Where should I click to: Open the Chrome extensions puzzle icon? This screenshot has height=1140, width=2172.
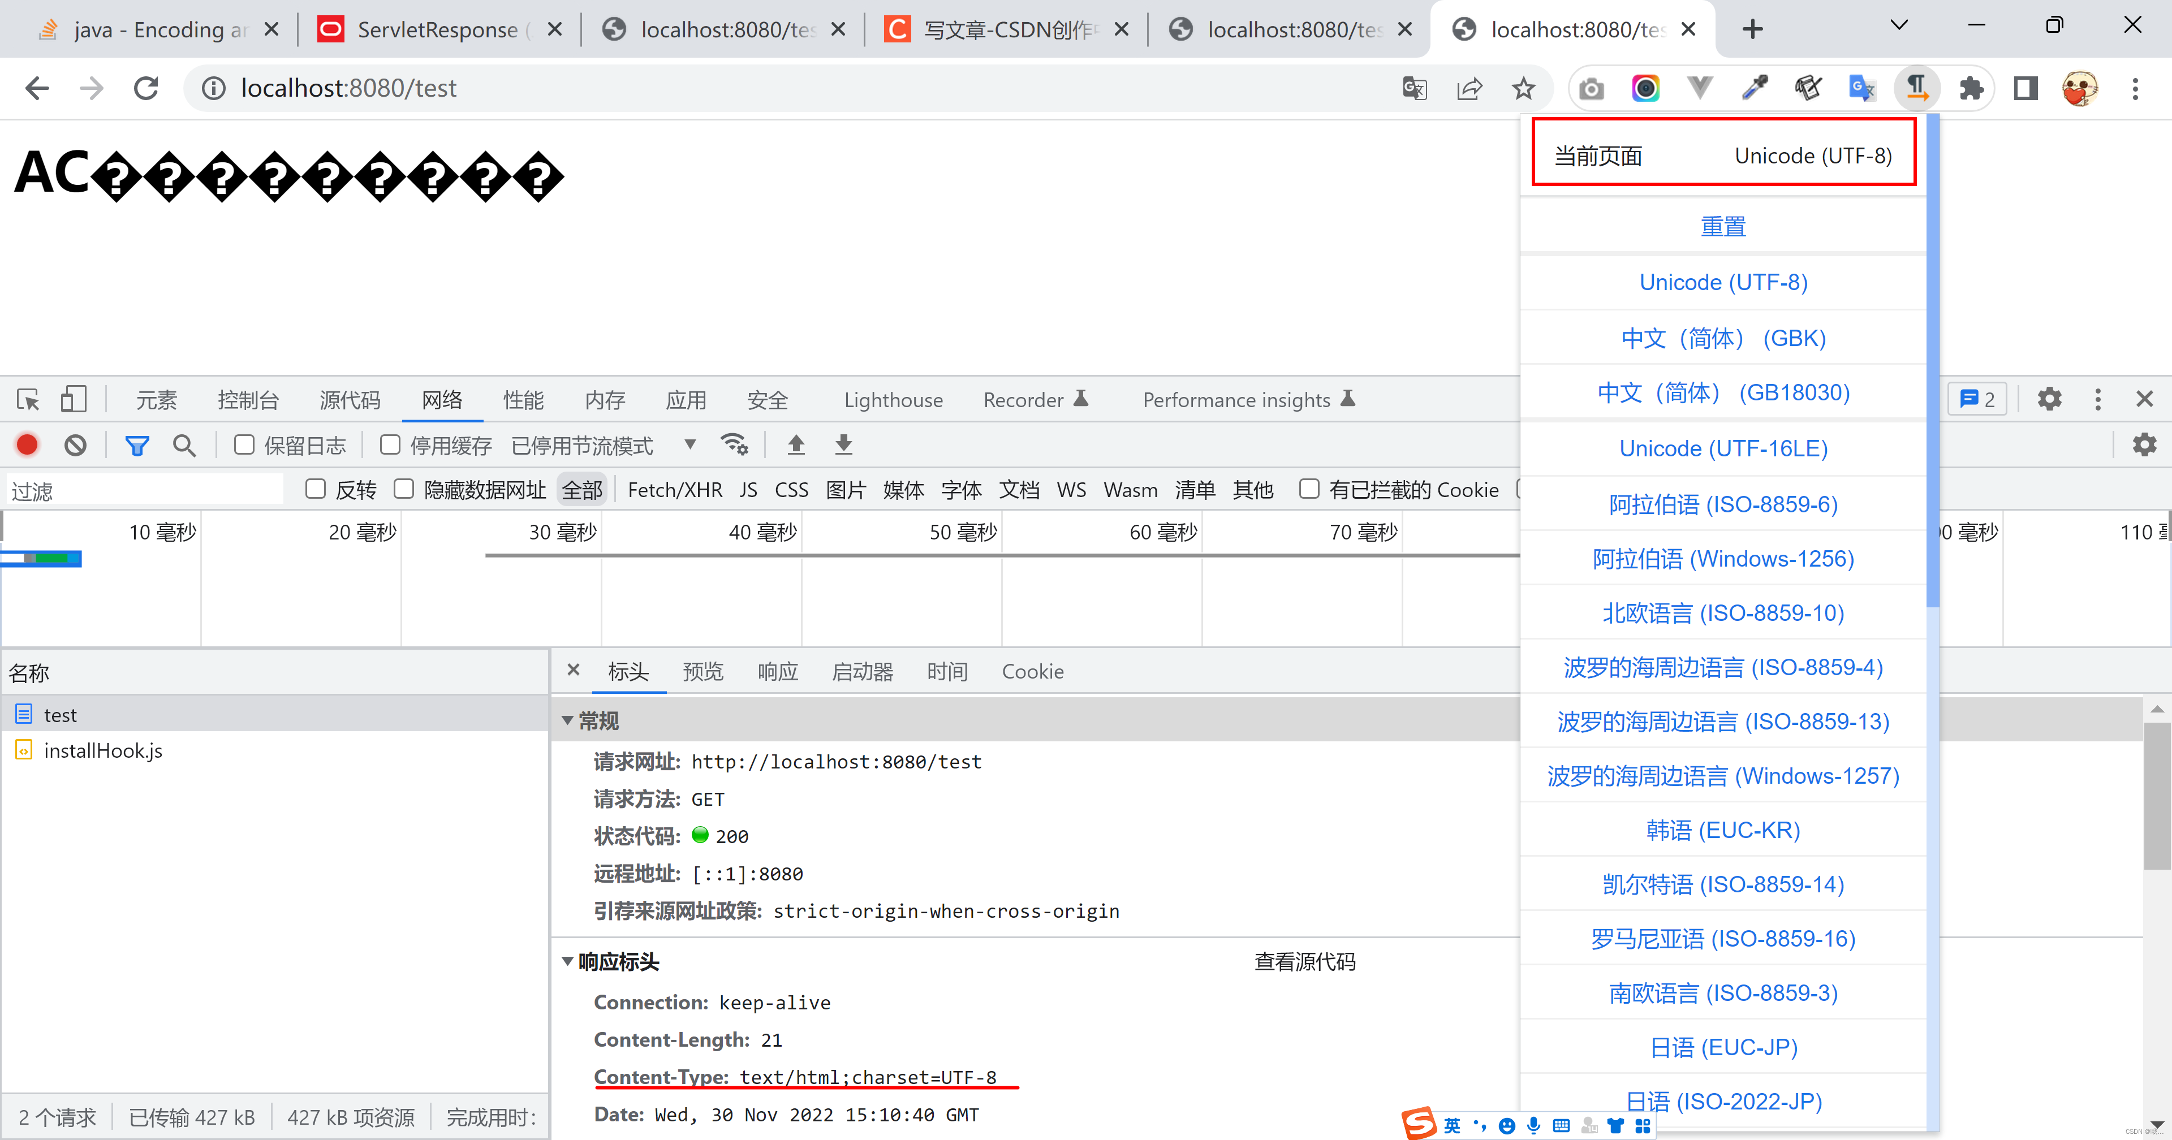(1971, 88)
